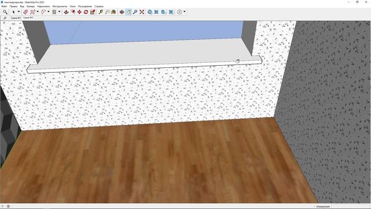
Task: Open the Файл menu
Action: (4, 6)
